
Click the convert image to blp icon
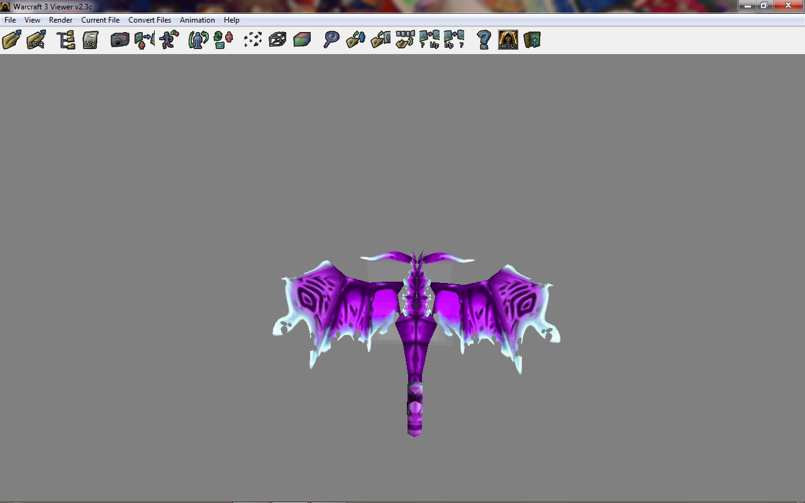pyautogui.click(x=430, y=40)
